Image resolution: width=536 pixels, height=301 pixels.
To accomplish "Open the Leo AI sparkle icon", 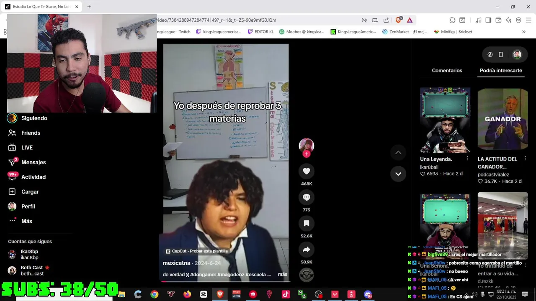I will point(508,20).
